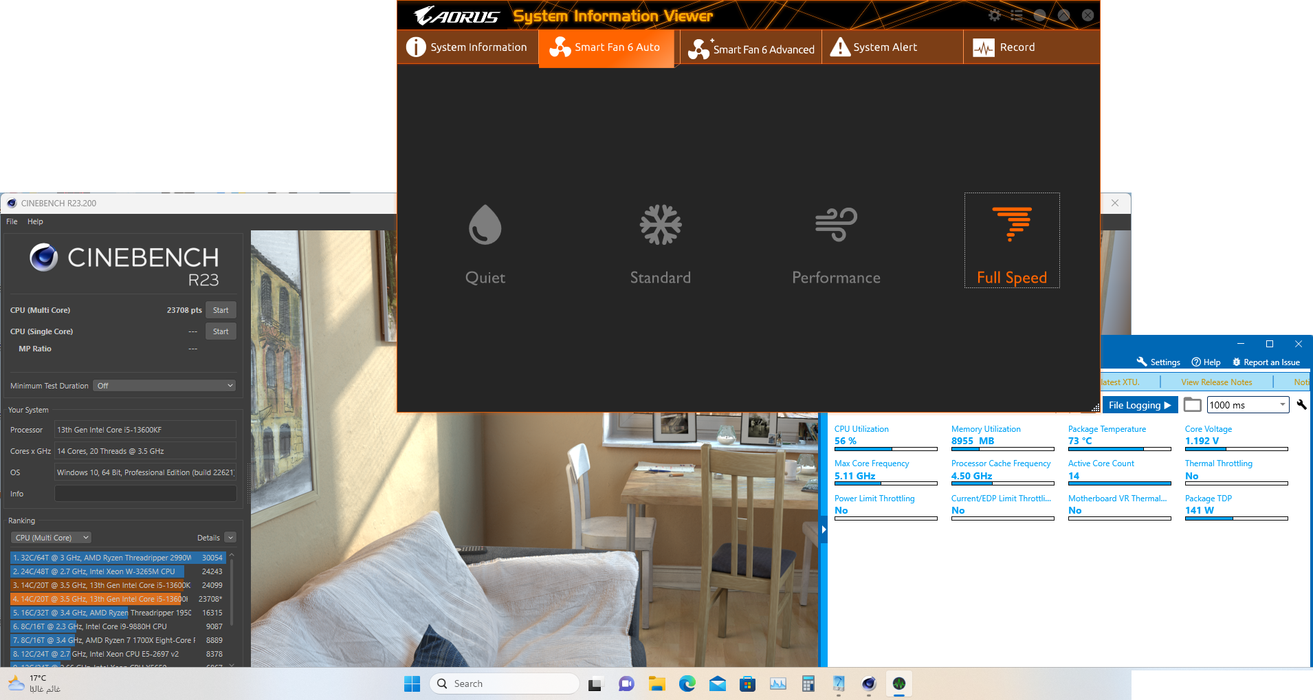Open the logging folder icon in XTU
Viewport: 1313px width, 700px height.
(x=1192, y=405)
